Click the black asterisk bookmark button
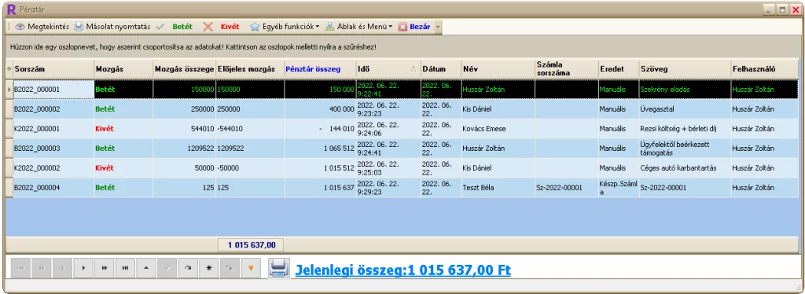This screenshot has height=294, width=805. 209,268
